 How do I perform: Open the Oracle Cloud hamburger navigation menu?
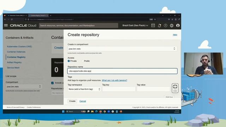click(x=6, y=25)
